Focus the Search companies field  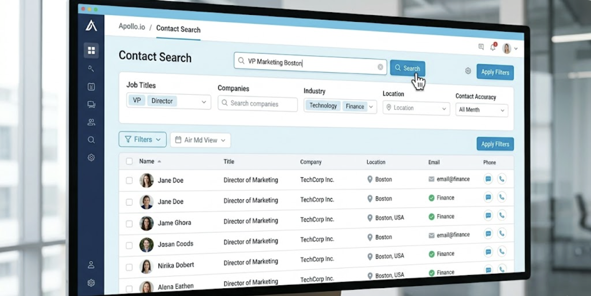[257, 104]
